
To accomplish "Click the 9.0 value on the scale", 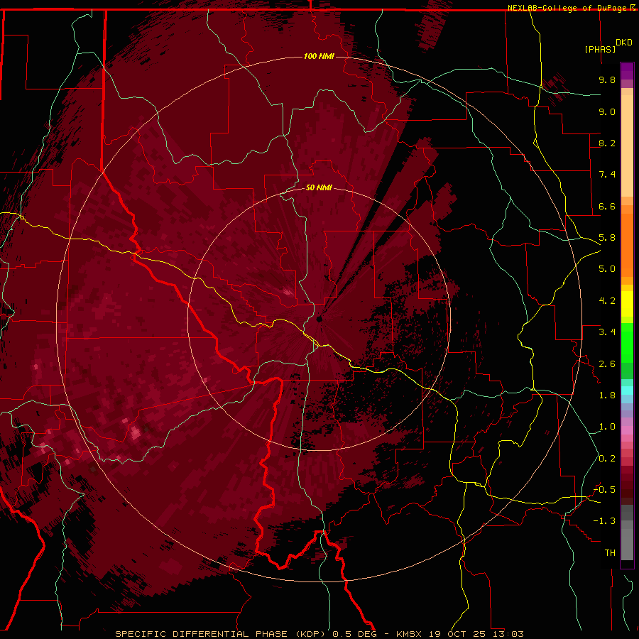I will coord(607,111).
